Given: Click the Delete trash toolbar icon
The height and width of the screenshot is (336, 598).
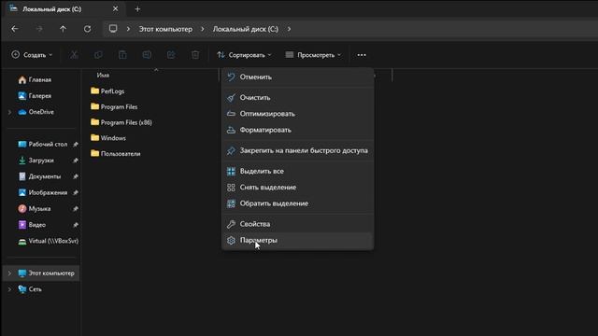Looking at the screenshot, I should pyautogui.click(x=195, y=55).
